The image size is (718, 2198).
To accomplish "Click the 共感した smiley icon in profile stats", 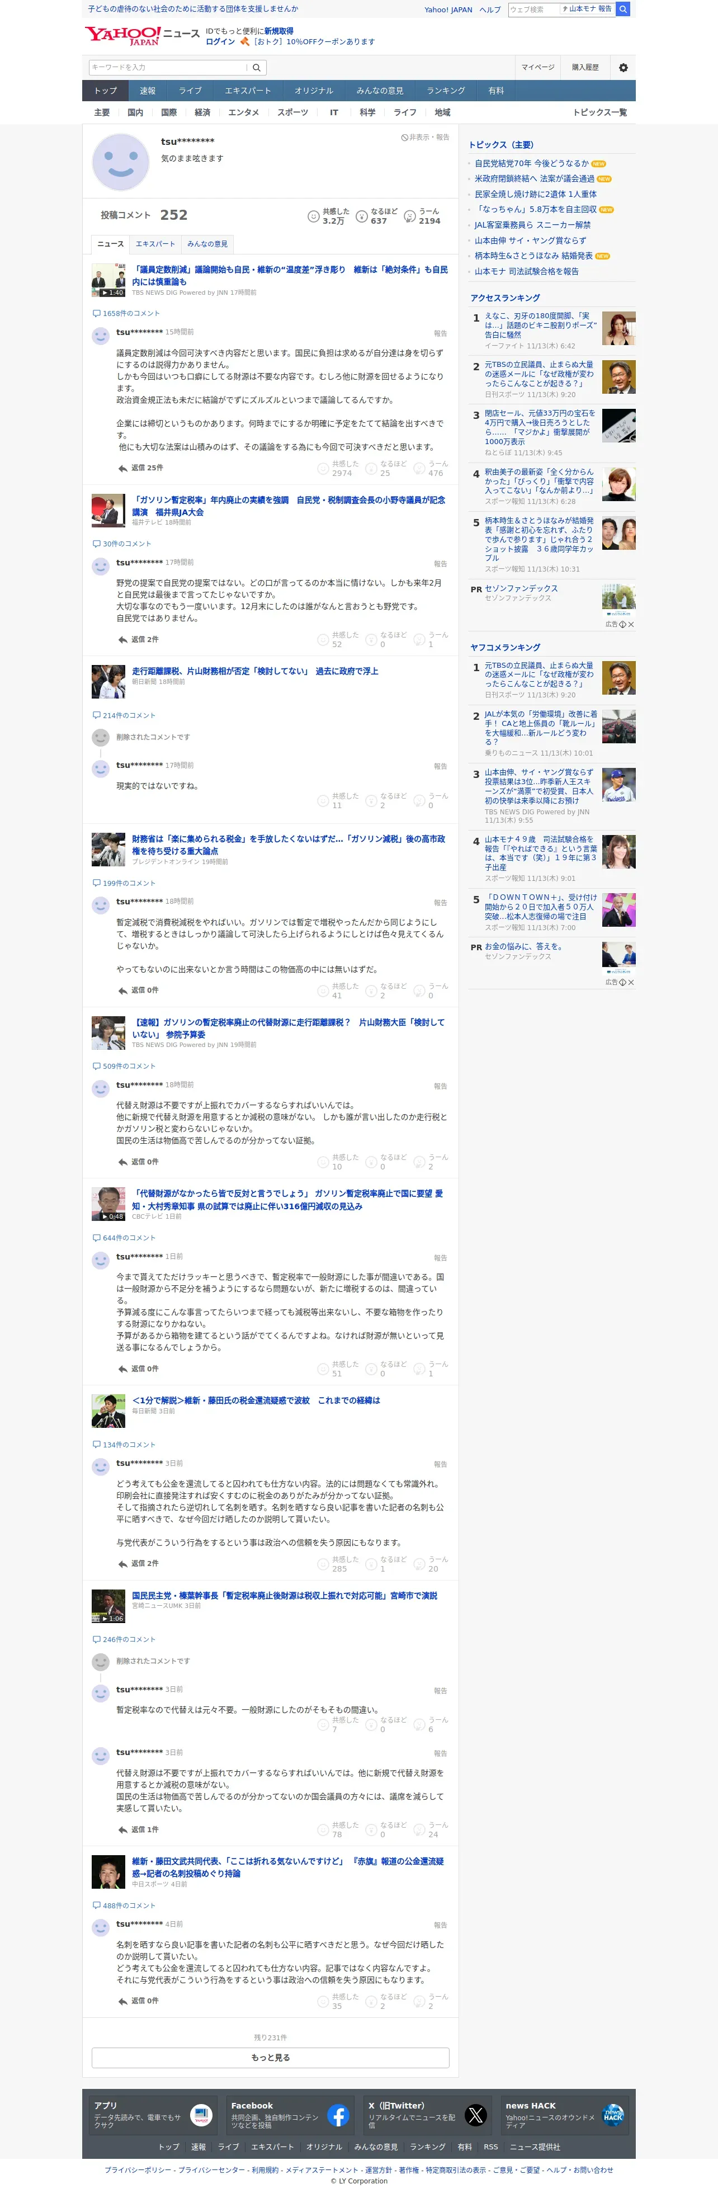I will [313, 217].
